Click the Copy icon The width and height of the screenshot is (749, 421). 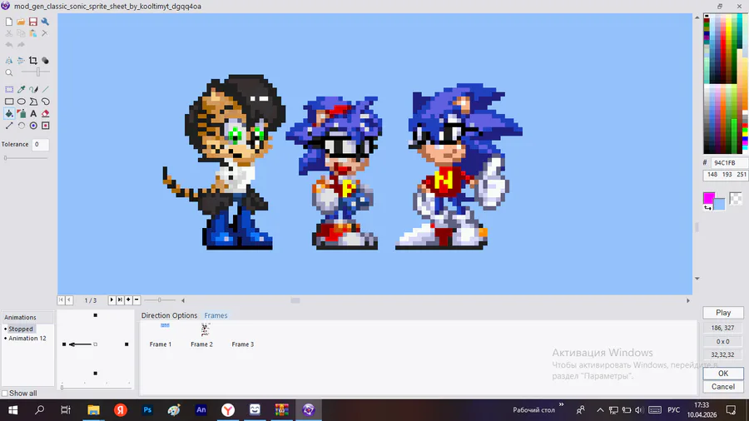21,33
